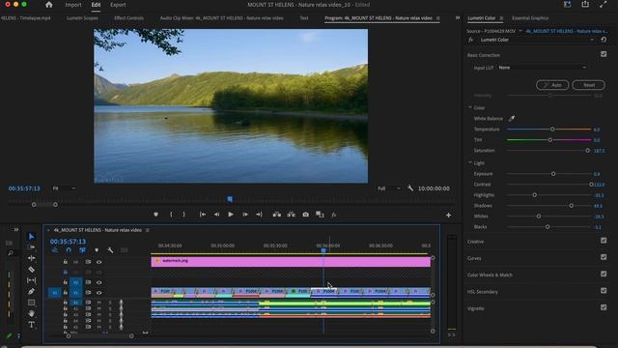
Task: Toggle the Color Wheels & Match checkbox
Action: [604, 274]
